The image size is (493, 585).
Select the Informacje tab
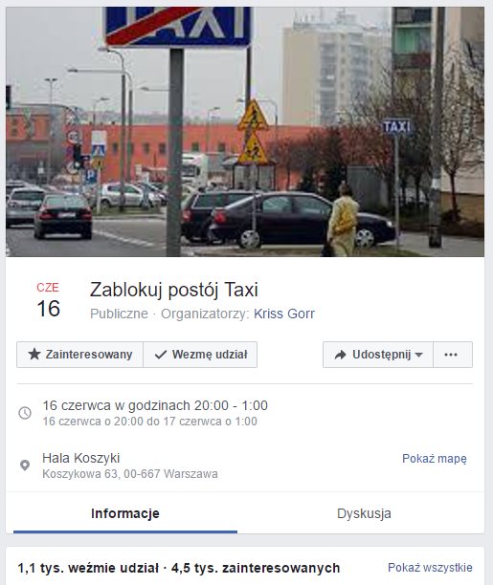point(125,513)
